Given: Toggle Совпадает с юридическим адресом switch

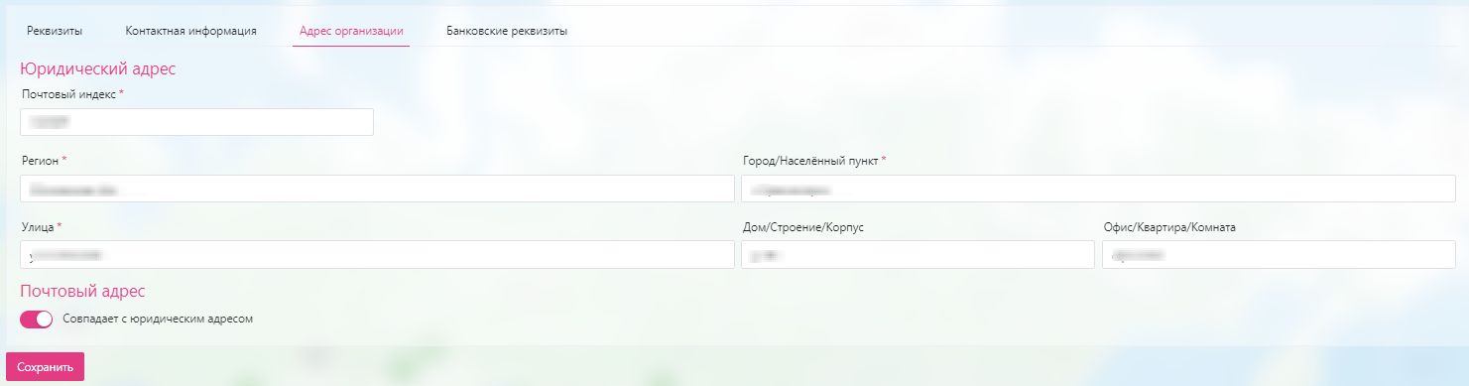Looking at the screenshot, I should (36, 320).
